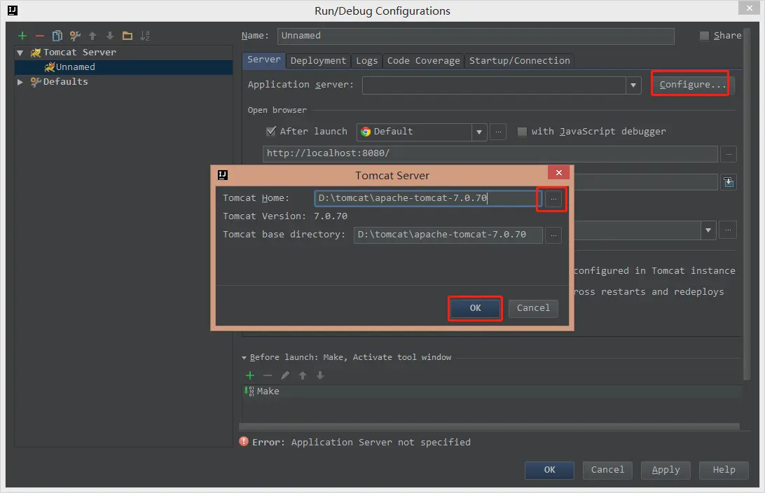Click the error warning icon
This screenshot has height=493, width=765.
[244, 441]
